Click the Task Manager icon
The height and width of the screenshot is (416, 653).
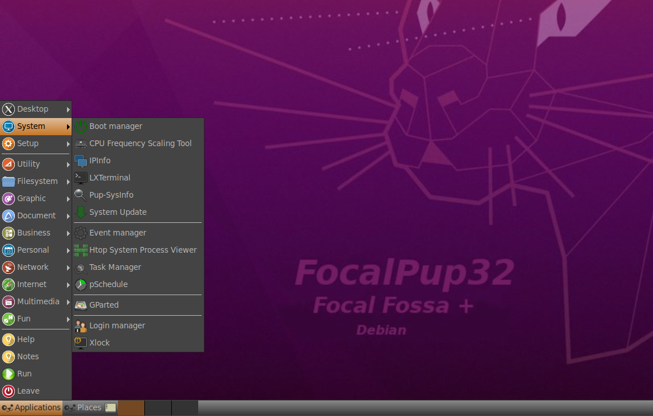(x=80, y=268)
